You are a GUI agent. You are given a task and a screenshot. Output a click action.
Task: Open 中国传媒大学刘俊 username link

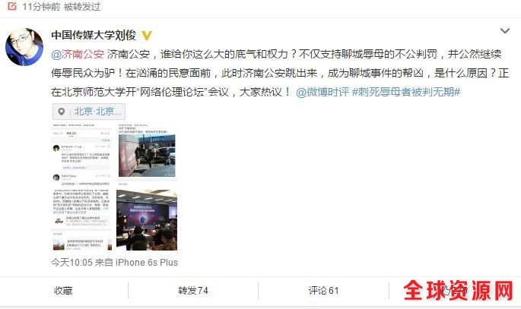pos(94,35)
